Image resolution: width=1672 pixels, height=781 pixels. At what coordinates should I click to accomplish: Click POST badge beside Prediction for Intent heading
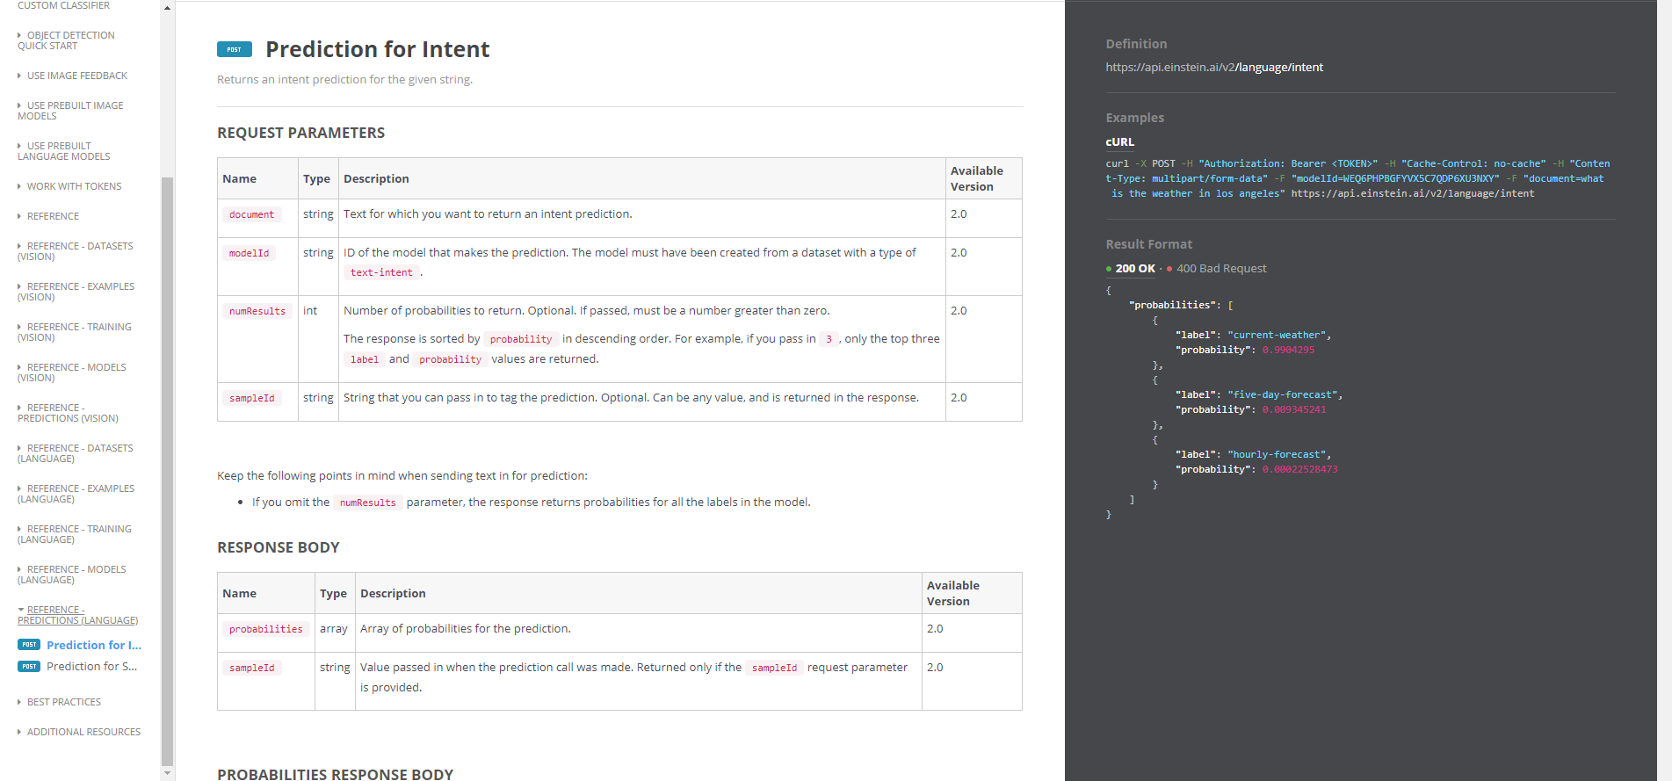coord(234,50)
